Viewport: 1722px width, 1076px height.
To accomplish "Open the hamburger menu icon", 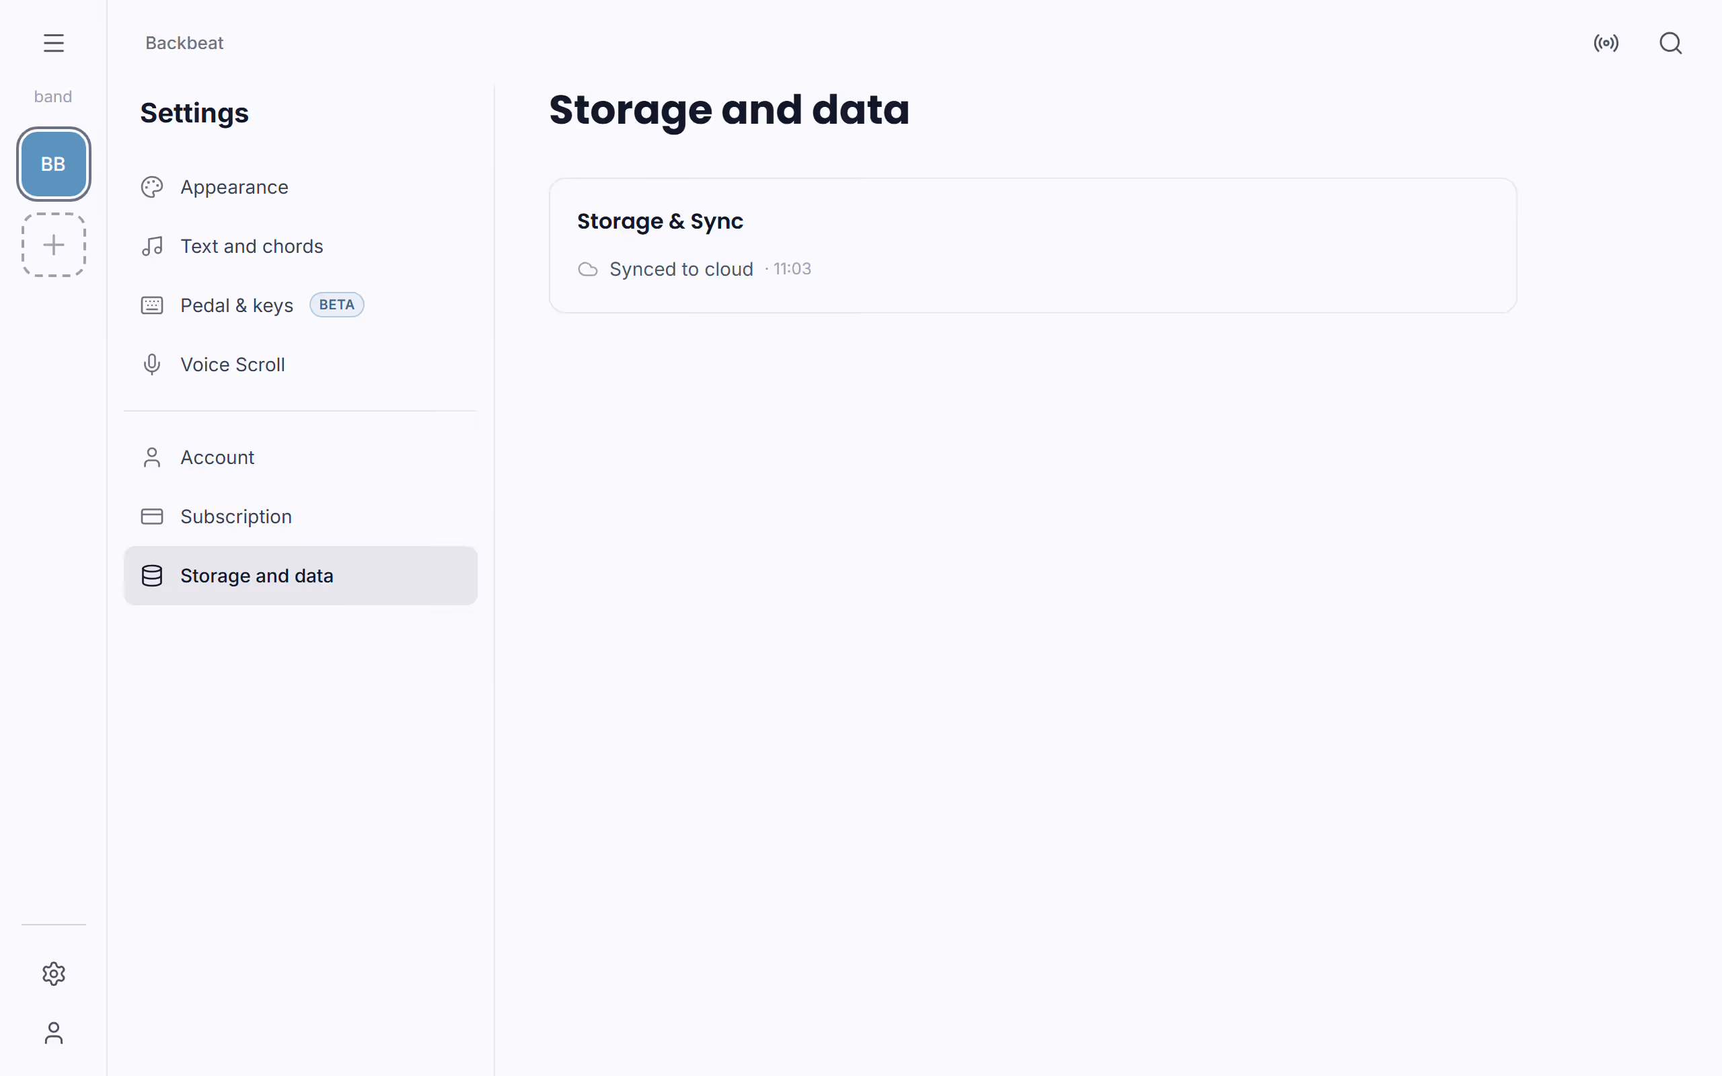I will click(x=53, y=42).
